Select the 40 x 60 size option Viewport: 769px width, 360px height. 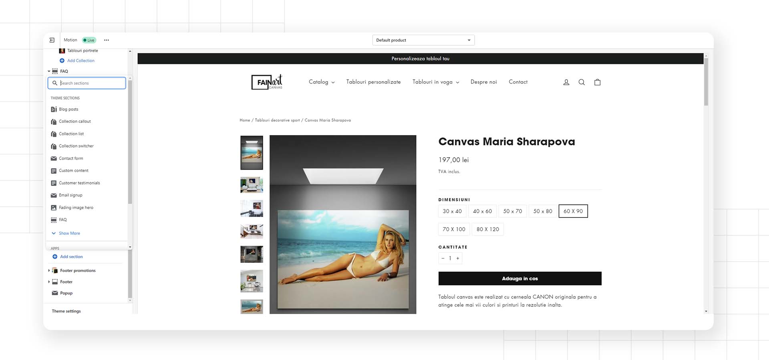pos(482,211)
